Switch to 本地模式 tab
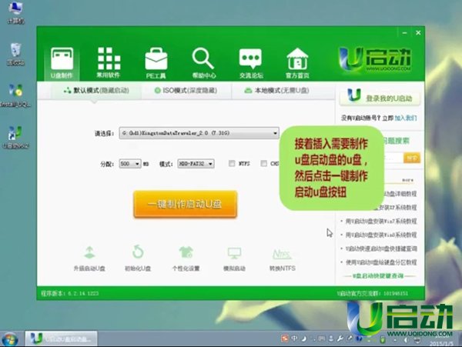462x347 pixels. click(277, 91)
